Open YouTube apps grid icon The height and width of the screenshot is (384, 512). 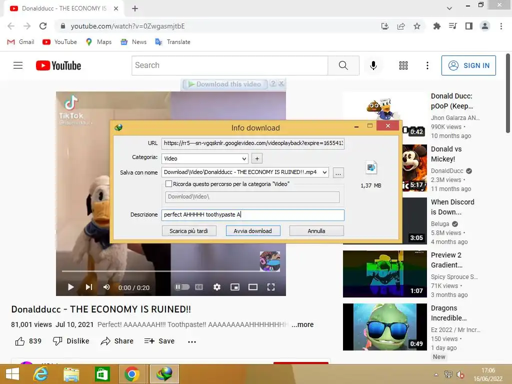(403, 65)
